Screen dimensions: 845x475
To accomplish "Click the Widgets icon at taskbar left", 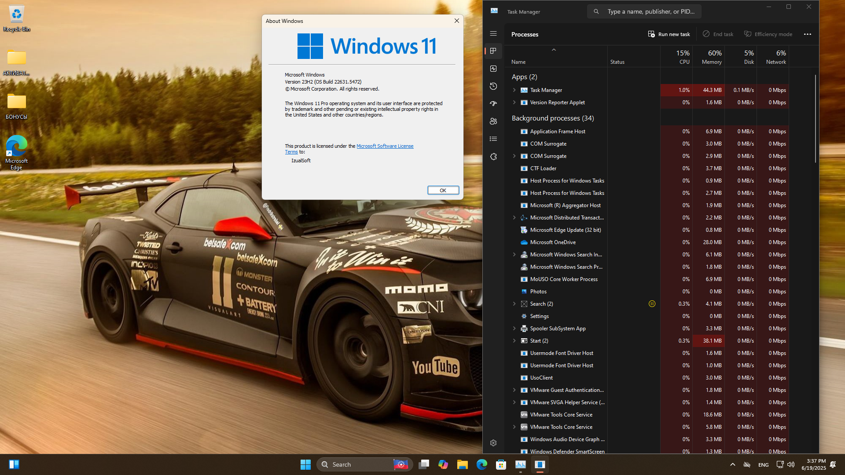I will tap(14, 464).
